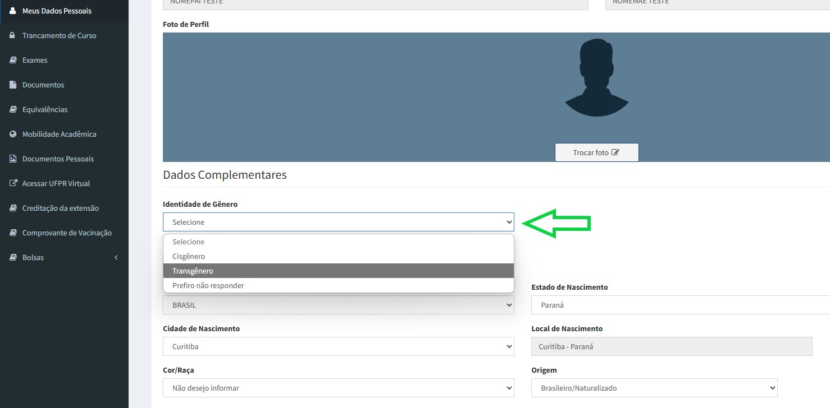Image resolution: width=830 pixels, height=408 pixels.
Task: Click the external link icon for UFPR Virtual
Action: pyautogui.click(x=13, y=183)
